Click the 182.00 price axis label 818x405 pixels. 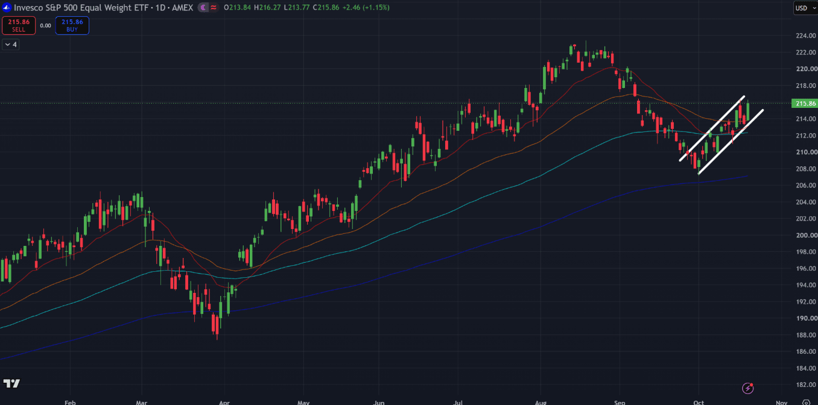[x=805, y=385]
